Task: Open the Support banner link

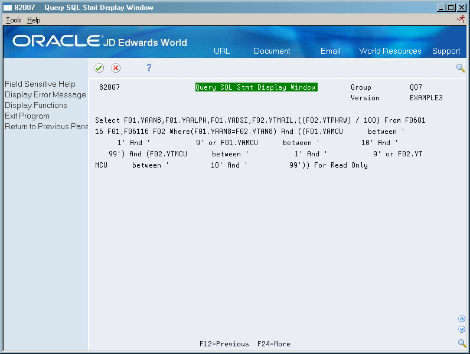Action: [x=446, y=51]
